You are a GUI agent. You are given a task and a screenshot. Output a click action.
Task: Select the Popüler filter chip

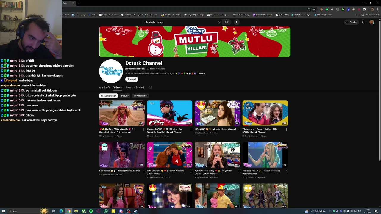(125, 96)
